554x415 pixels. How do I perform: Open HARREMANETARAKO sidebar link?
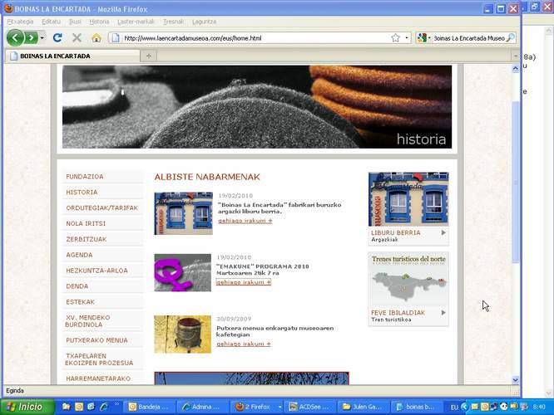pyautogui.click(x=98, y=378)
